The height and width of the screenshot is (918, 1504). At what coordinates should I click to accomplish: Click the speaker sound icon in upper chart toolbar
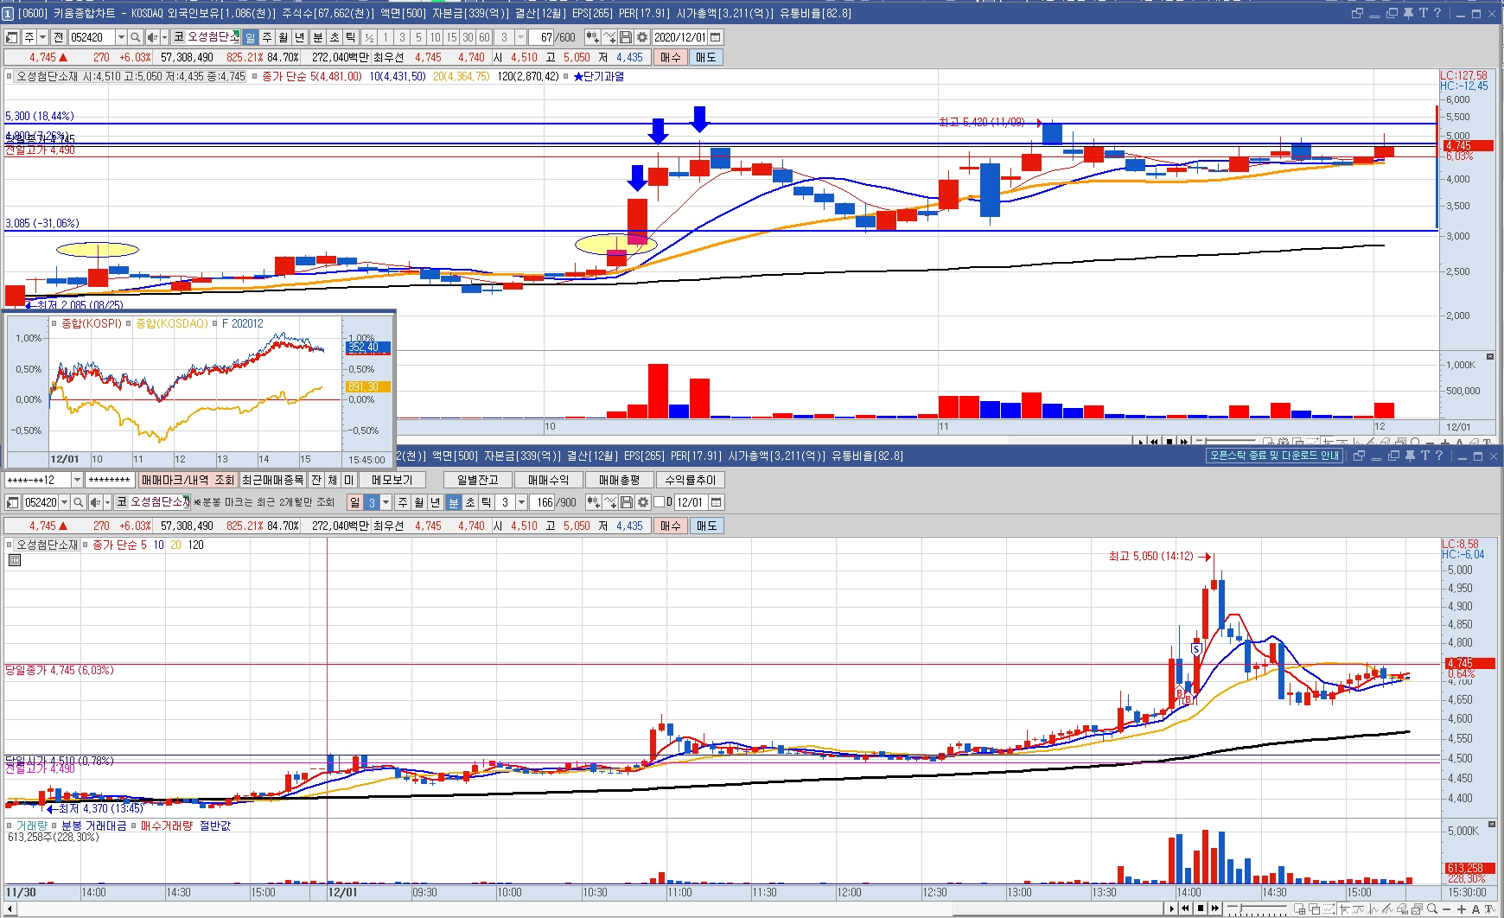tap(152, 37)
